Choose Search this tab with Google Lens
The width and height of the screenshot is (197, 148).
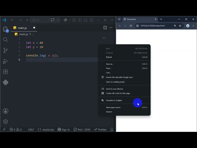[x=124, y=77]
